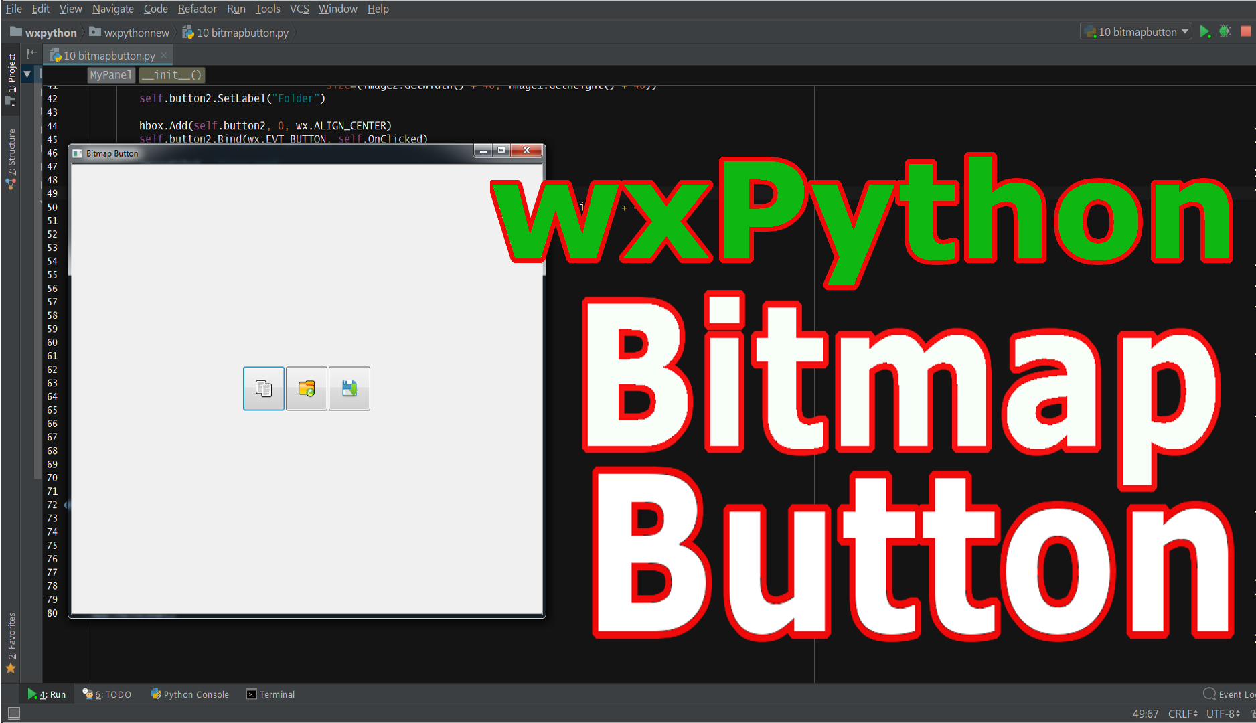Click the folder bitmap button
This screenshot has height=723, width=1256.
pos(307,388)
